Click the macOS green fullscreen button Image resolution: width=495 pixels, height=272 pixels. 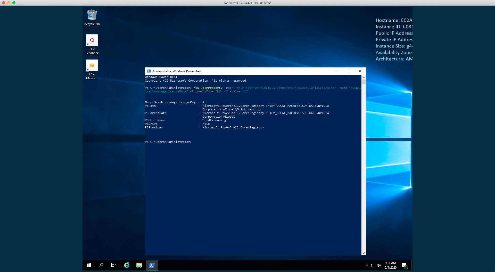[14, 3]
